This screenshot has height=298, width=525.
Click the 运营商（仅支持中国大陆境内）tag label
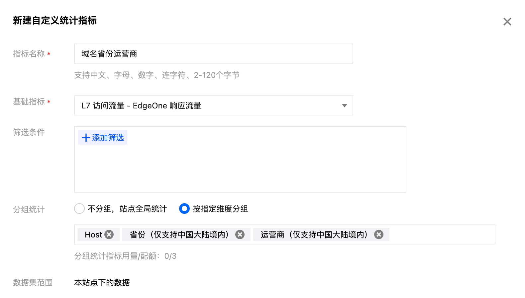coord(314,235)
